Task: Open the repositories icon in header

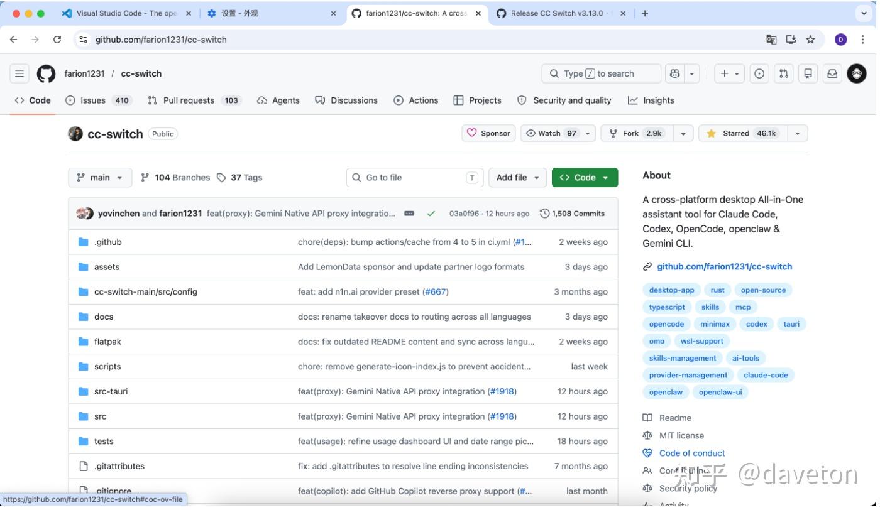Action: tap(808, 73)
